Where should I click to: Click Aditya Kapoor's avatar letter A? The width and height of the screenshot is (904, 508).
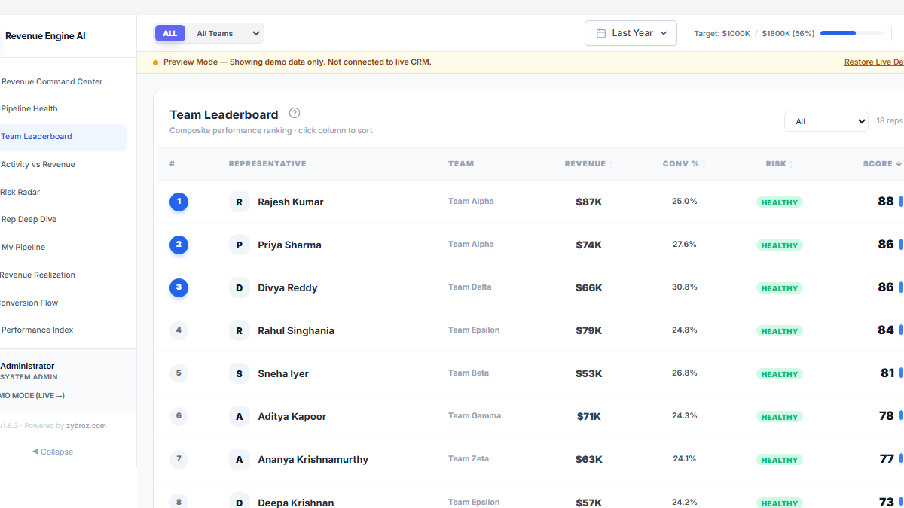(239, 416)
